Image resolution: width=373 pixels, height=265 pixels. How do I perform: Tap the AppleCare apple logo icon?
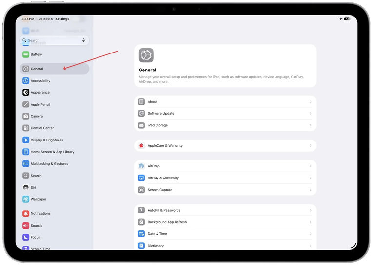[x=141, y=146]
